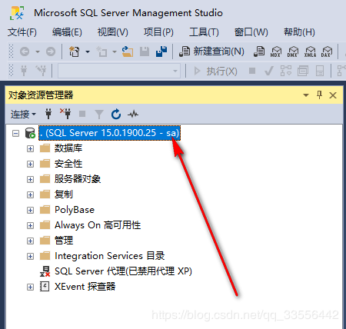Click the DMX query icon
This screenshot has width=346, height=329.
click(293, 52)
